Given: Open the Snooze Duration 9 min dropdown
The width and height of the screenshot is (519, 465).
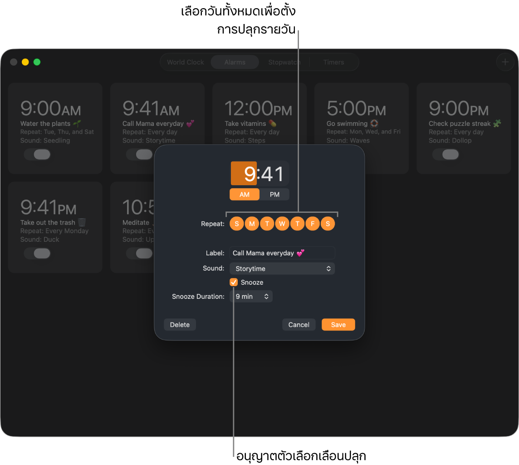Looking at the screenshot, I should [x=251, y=297].
